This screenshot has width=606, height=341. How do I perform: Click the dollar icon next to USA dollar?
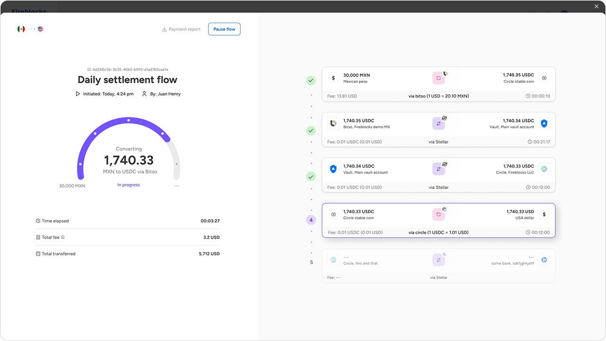pos(544,215)
